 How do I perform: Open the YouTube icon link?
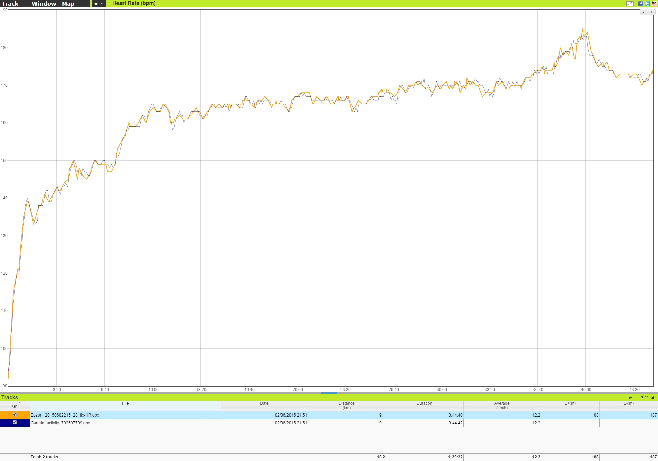tap(654, 4)
